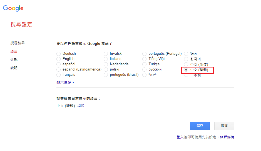Viewport: 261px width, 151px height.
Task: Open 外觀 settings section
Action: (x=14, y=60)
